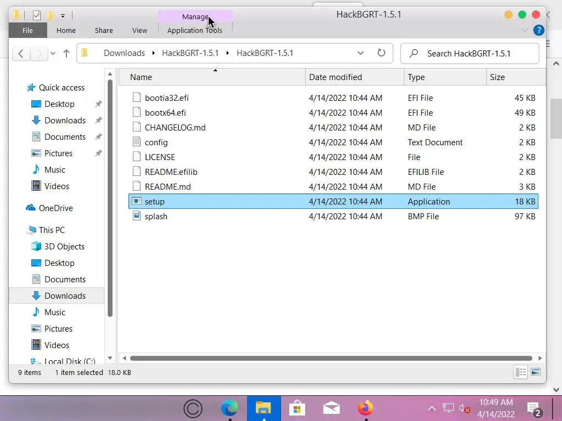Open pinned Desktop under Quick access
Viewport: 562px width, 421px height.
click(59, 104)
